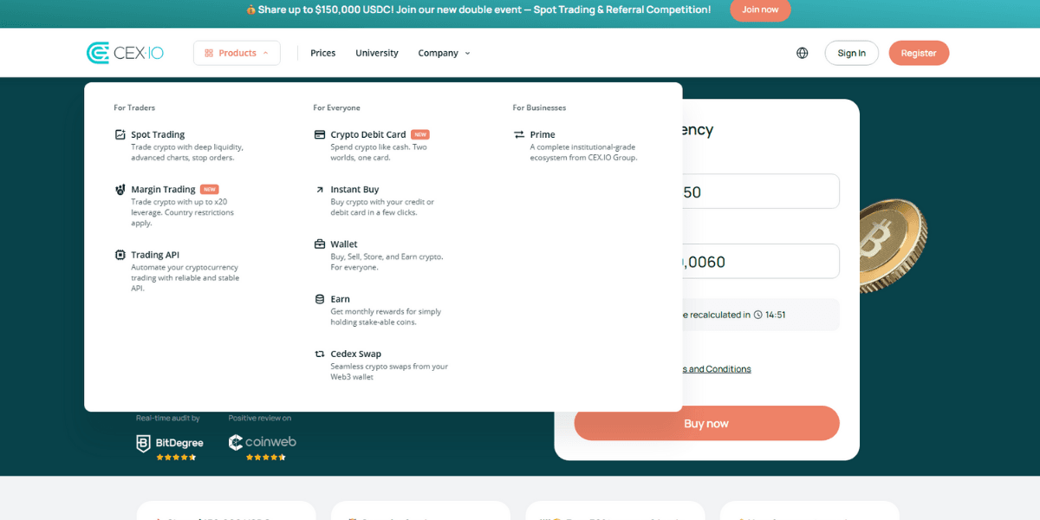Click the Prime transfer arrows icon

[x=519, y=134]
